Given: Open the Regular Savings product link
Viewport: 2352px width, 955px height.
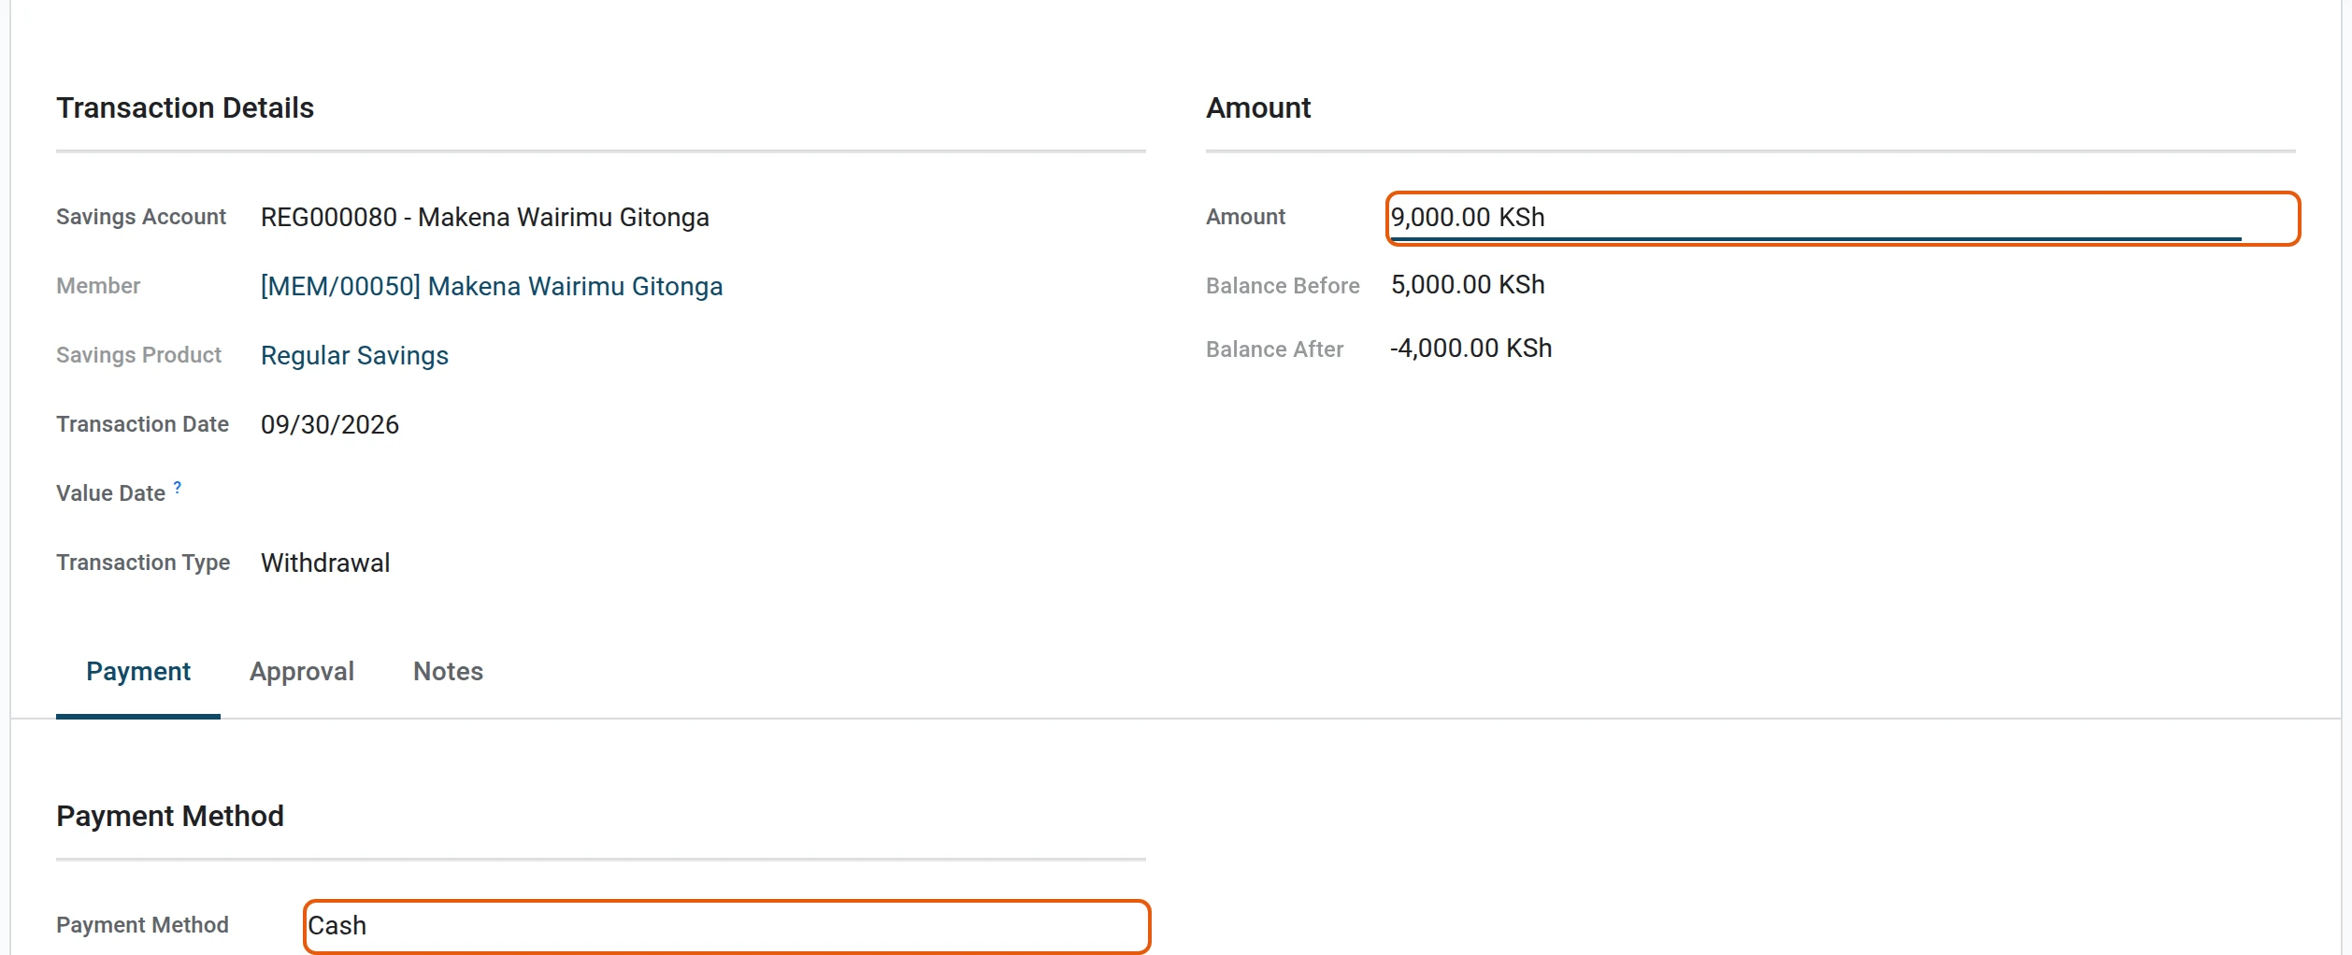Looking at the screenshot, I should point(354,355).
